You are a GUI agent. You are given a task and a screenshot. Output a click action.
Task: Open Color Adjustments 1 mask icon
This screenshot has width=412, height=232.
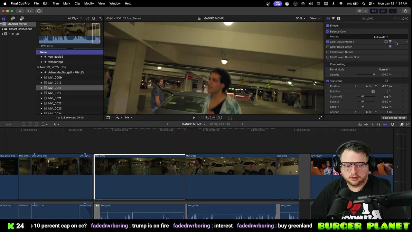coord(386,42)
